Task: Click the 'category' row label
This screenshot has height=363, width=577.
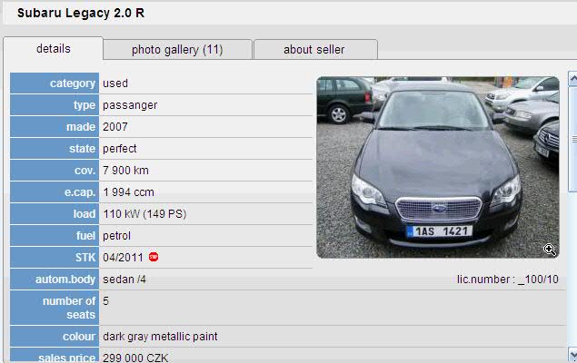Action: point(55,83)
